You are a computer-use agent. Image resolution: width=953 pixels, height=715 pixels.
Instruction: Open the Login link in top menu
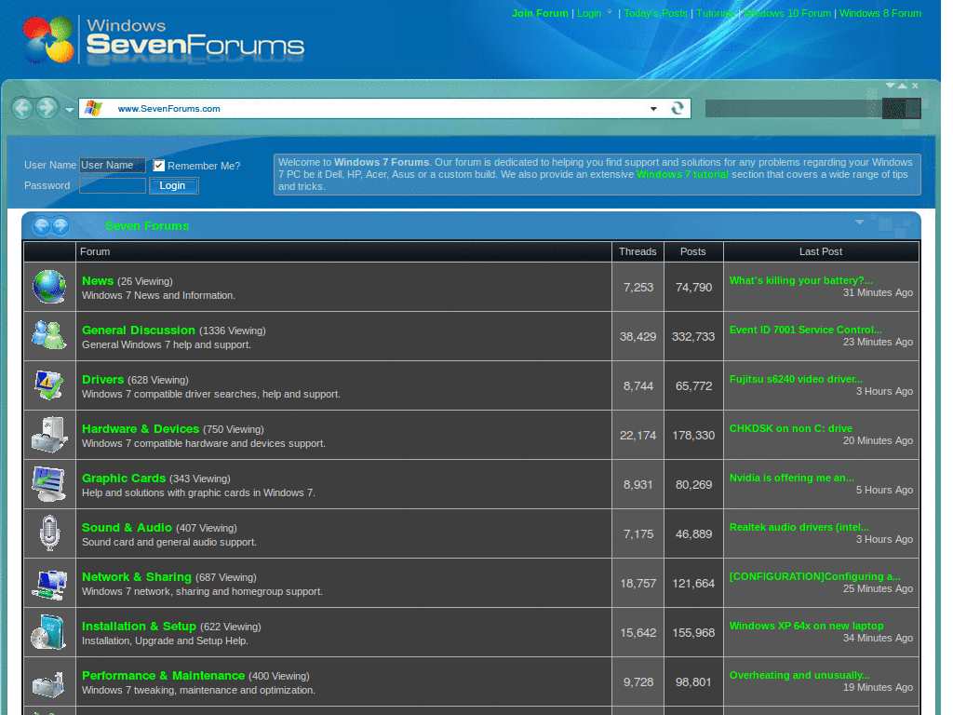pos(589,13)
